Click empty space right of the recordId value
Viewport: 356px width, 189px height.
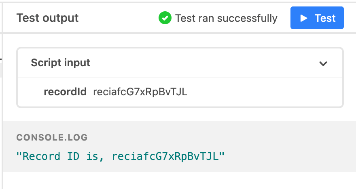coord(263,92)
